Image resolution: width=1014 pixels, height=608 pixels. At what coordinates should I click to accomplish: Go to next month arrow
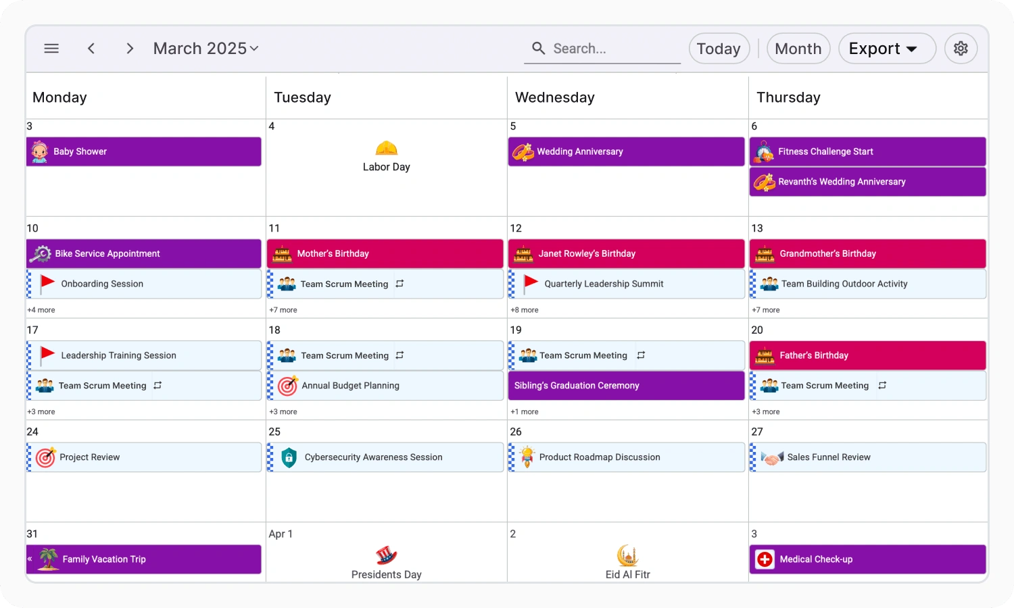tap(130, 49)
